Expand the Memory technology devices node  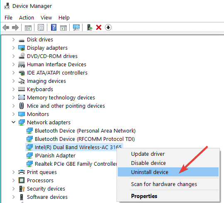point(14,98)
